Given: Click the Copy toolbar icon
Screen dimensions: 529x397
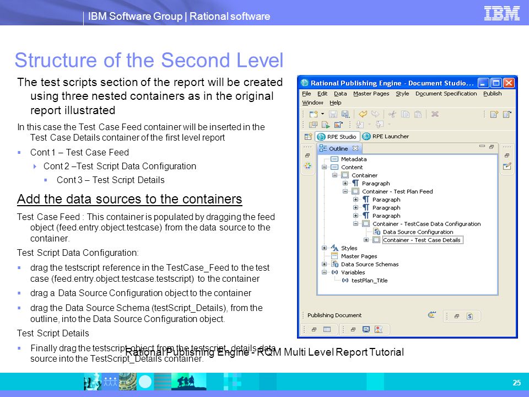Looking at the screenshot, I should (405, 115).
